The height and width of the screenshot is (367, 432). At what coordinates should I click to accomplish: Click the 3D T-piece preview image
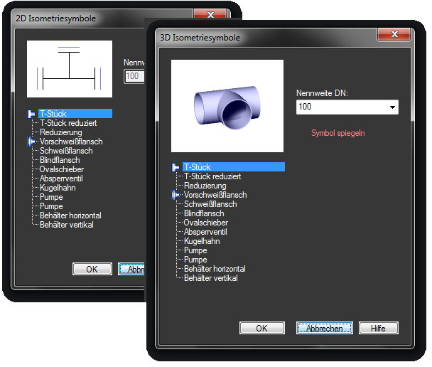click(x=227, y=100)
